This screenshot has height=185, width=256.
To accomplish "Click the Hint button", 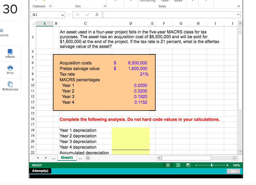I will pos(233,171).
